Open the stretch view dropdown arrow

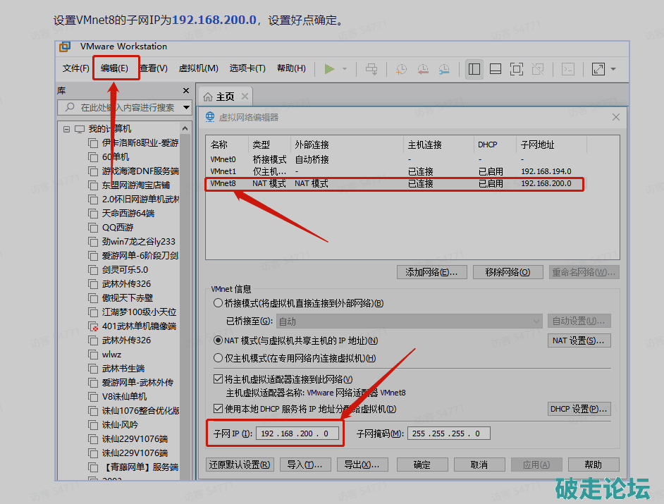click(613, 69)
